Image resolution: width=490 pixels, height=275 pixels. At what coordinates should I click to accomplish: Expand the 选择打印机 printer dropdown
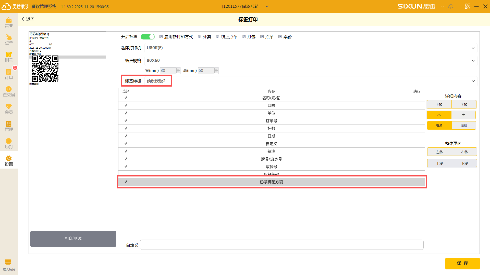pos(473,48)
